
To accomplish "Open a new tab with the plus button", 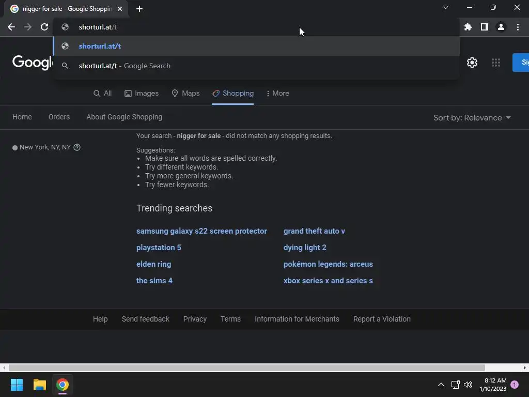I will pyautogui.click(x=139, y=9).
